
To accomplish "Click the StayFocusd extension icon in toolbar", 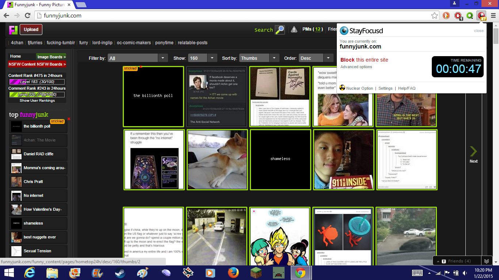I will pyautogui.click(x=482, y=16).
